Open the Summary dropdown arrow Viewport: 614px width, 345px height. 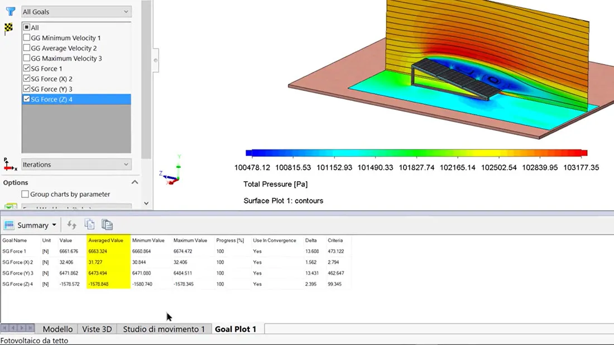tap(54, 225)
